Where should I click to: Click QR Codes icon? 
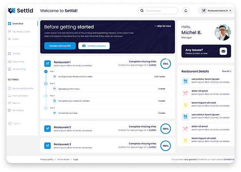pyautogui.click(x=9, y=110)
